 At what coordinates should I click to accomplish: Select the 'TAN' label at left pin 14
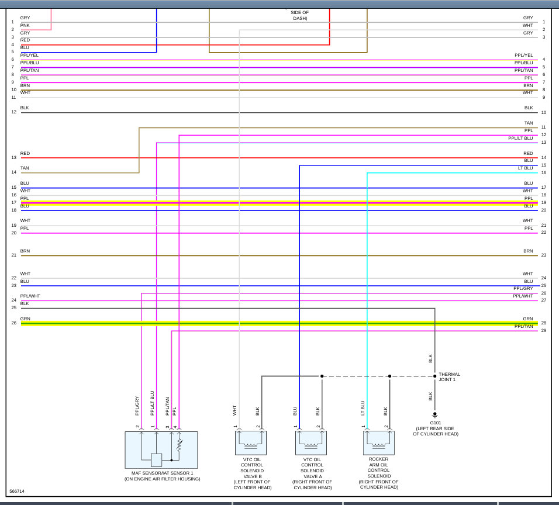coord(25,168)
